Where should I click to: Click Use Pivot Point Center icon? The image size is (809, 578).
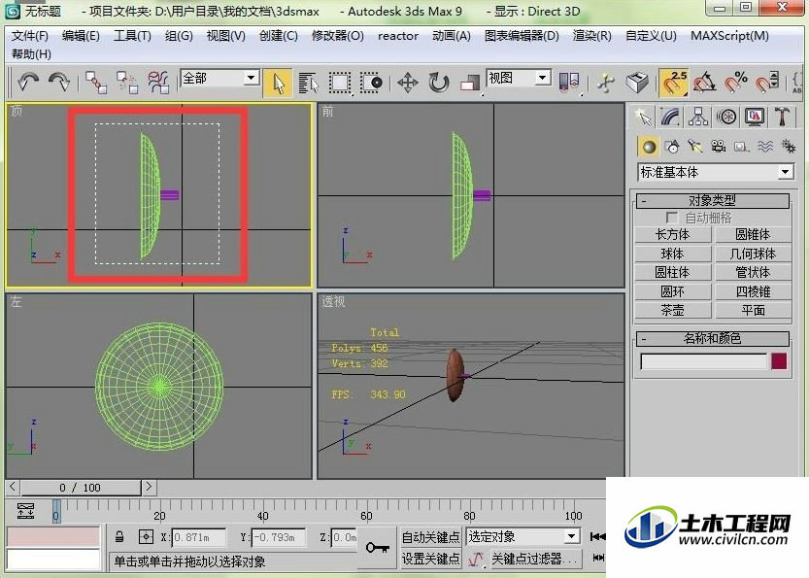pos(569,83)
